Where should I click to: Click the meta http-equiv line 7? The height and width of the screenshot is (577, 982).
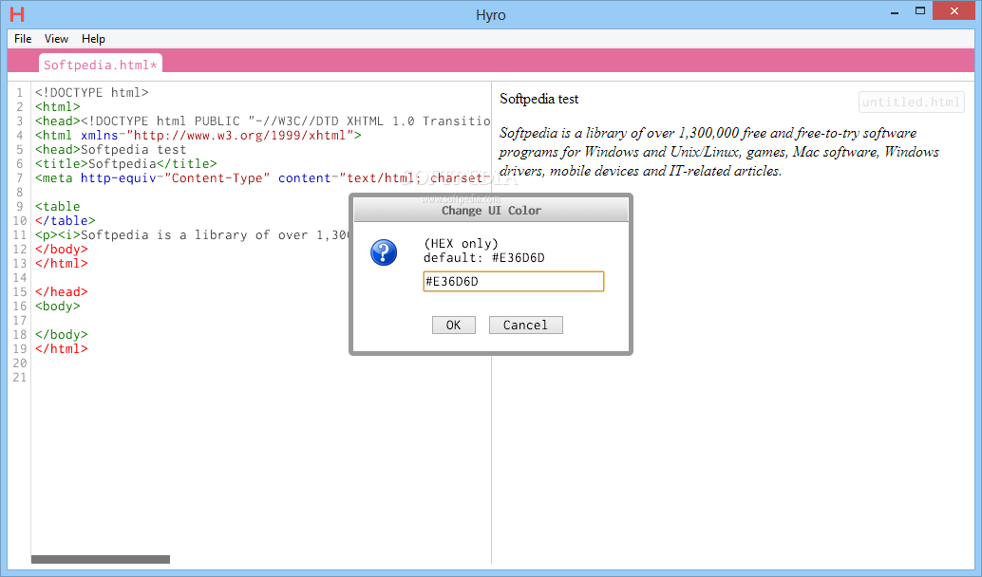point(262,178)
